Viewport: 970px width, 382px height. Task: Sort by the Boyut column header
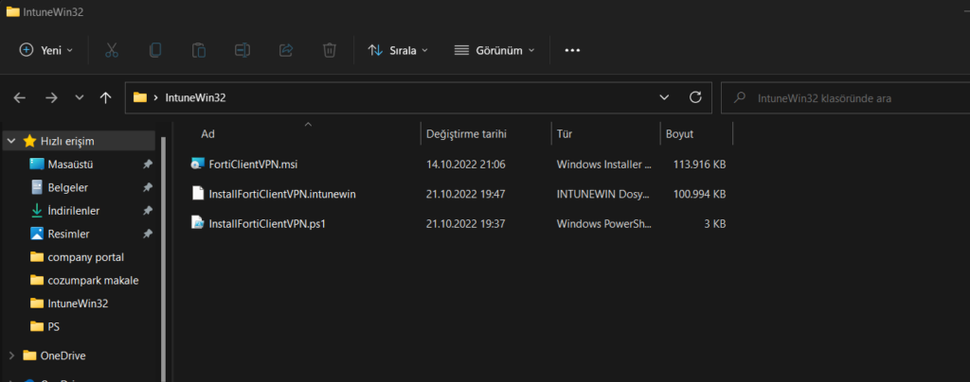679,134
